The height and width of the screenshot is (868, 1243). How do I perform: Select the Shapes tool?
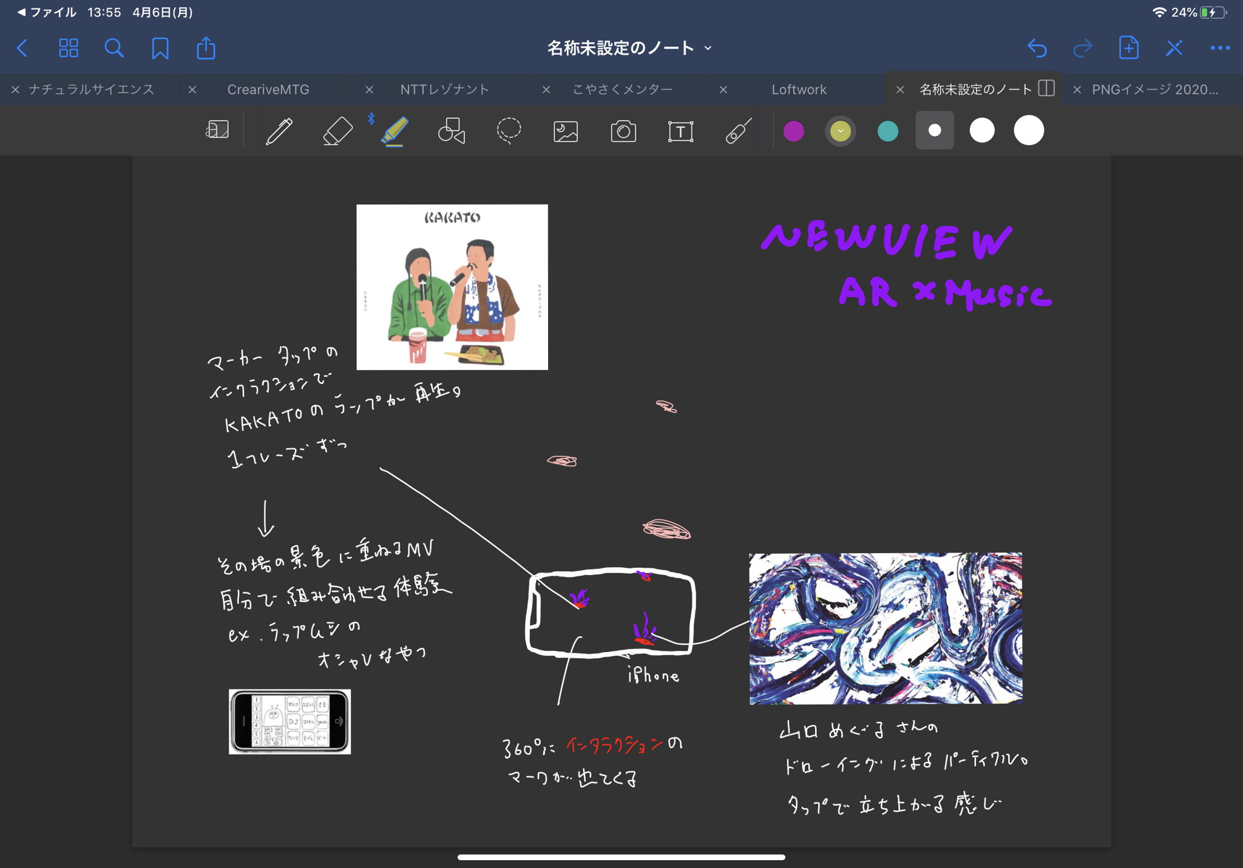click(x=451, y=131)
